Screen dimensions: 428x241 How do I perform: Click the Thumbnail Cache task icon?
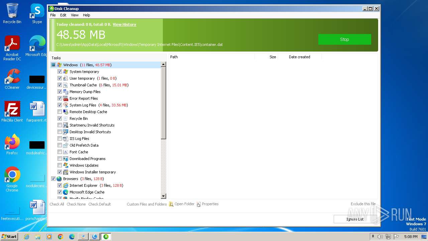click(66, 85)
